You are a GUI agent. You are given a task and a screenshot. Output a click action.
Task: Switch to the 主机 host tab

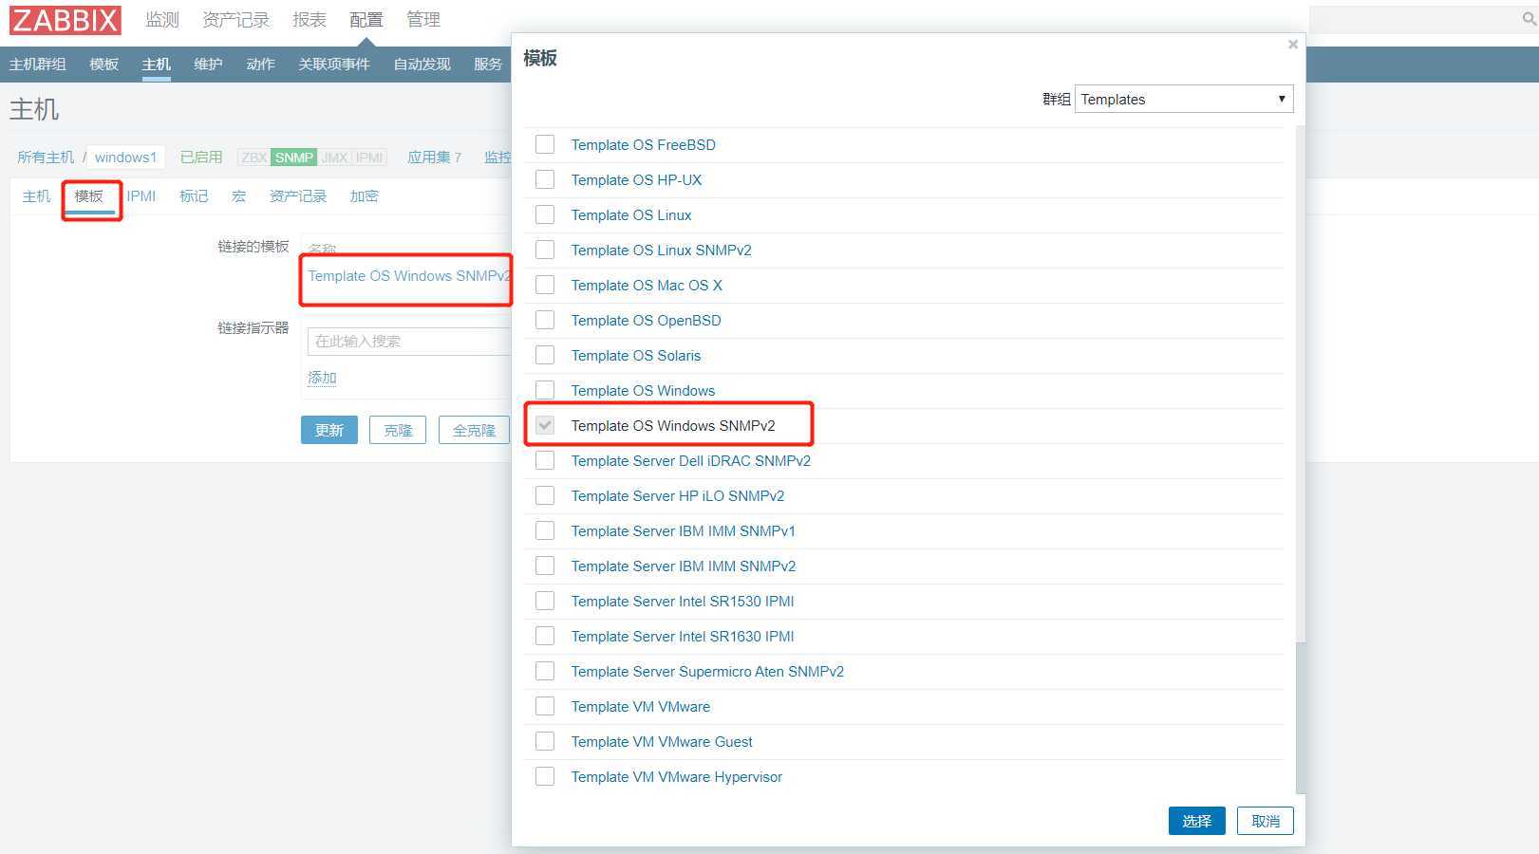[x=36, y=195]
